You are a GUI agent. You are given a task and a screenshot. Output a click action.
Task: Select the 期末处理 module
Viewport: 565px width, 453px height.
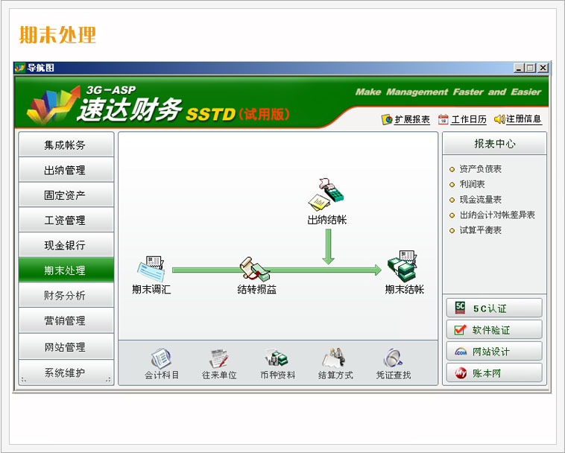point(66,270)
